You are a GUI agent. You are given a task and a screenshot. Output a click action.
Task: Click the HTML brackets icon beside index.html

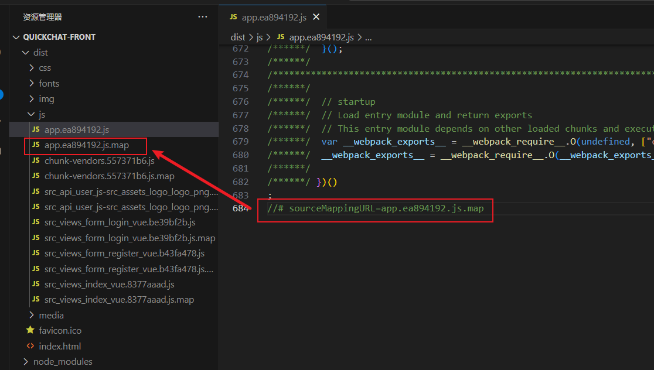[x=30, y=346]
